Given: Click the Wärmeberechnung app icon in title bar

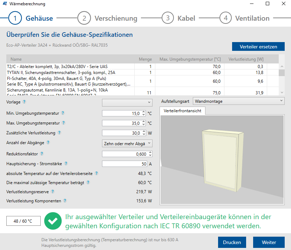Looking at the screenshot, I should 5,4.
